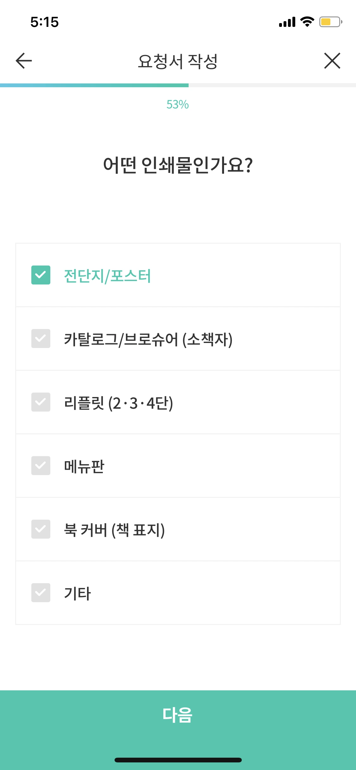Tap the Wi-Fi icon in the status bar

[306, 21]
